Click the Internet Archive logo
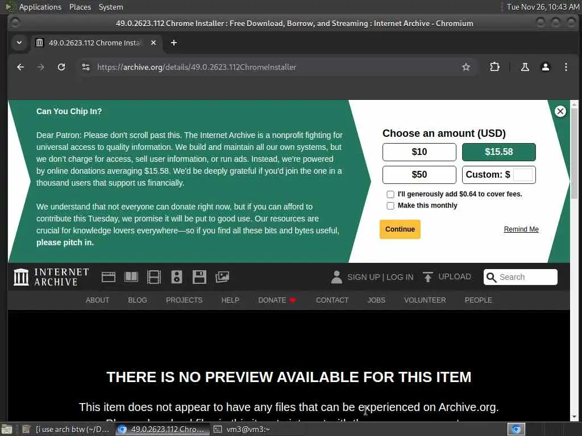582x436 pixels. pyautogui.click(x=51, y=277)
